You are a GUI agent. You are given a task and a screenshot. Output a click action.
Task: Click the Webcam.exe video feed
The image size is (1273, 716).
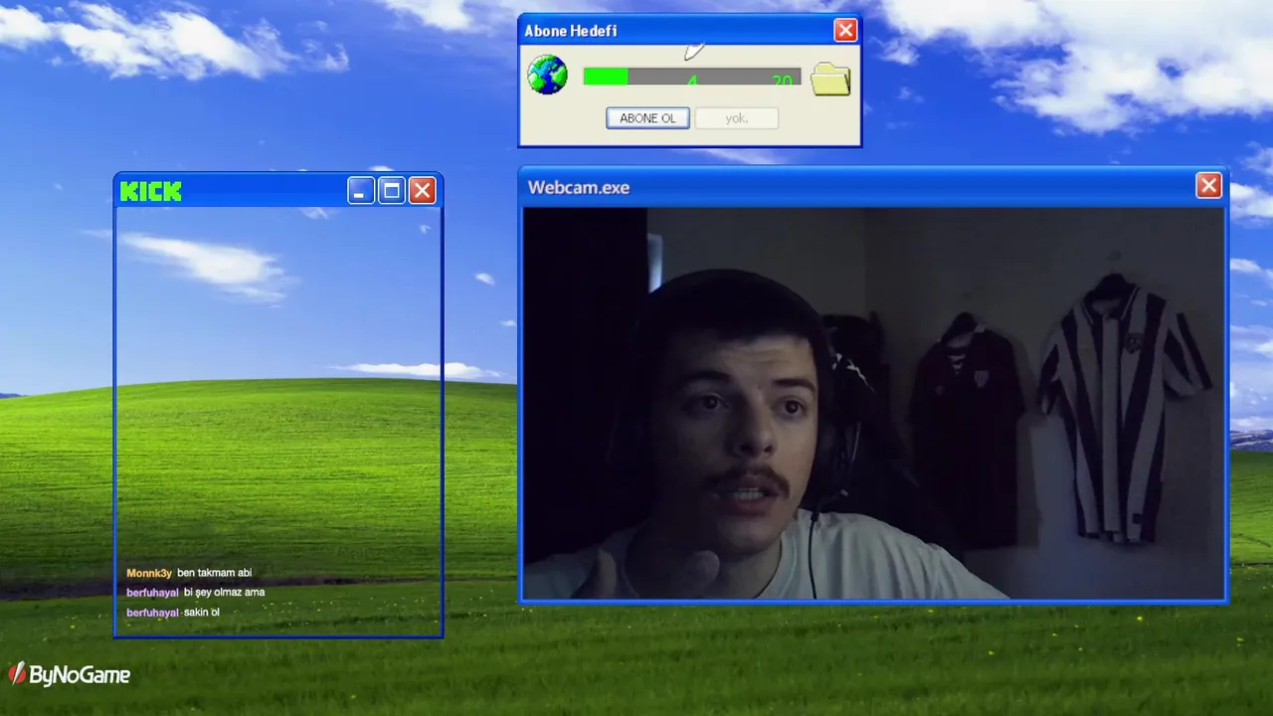coord(873,403)
